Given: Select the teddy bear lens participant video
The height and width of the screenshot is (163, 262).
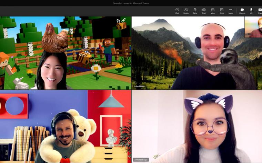Looking at the screenshot, I should click(65, 126).
